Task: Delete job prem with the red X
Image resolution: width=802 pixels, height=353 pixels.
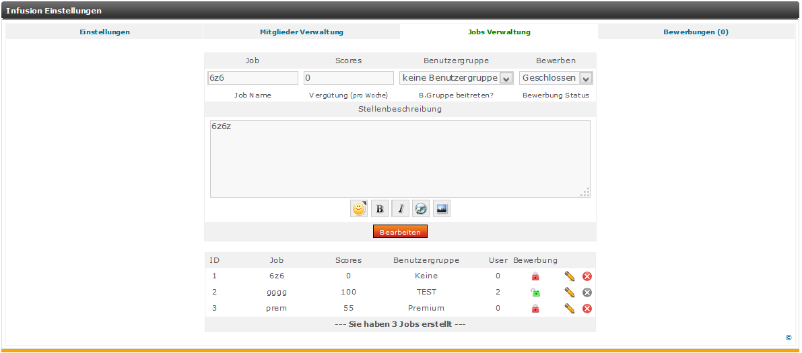Action: click(x=587, y=309)
